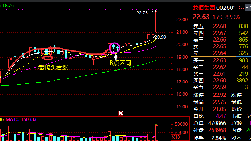Click the 卖五 ask price 22.68
The height and width of the screenshot is (141, 251).
point(219,26)
